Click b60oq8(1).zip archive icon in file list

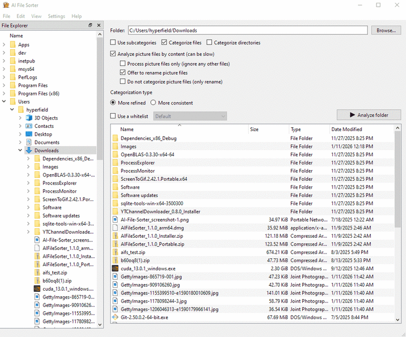pos(115,261)
